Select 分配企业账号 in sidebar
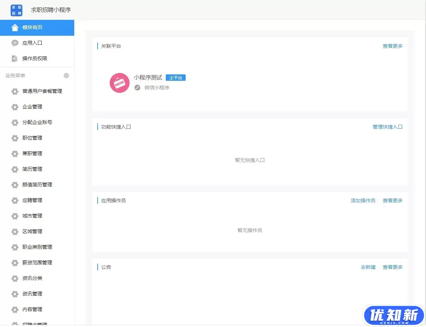 coord(37,123)
